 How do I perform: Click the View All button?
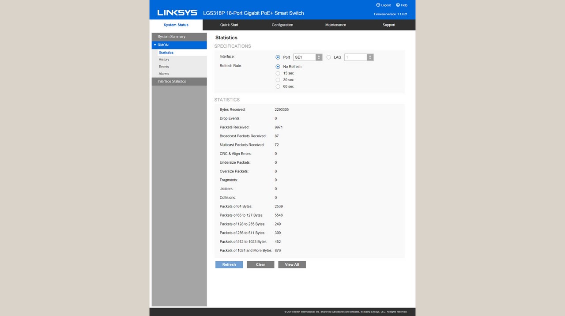292,265
